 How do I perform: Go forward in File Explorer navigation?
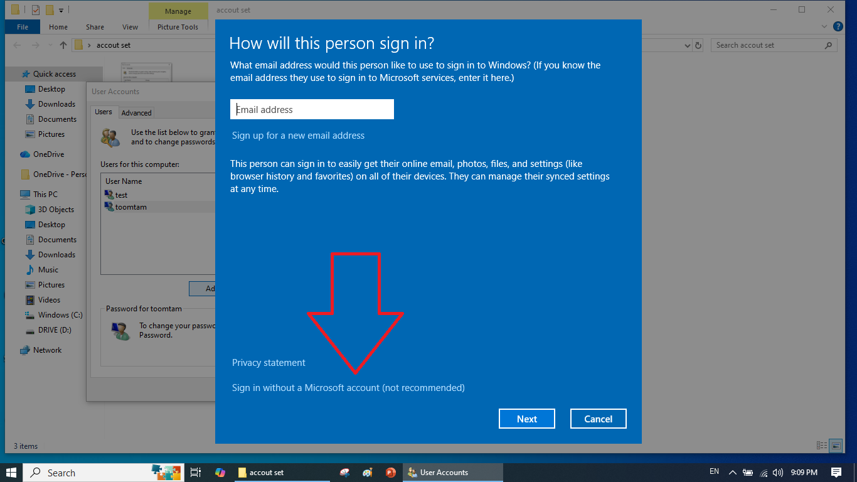click(35, 45)
